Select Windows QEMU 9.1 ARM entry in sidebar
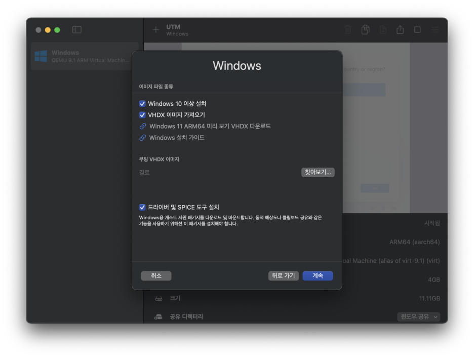Image resolution: width=474 pixels, height=358 pixels. coord(85,56)
